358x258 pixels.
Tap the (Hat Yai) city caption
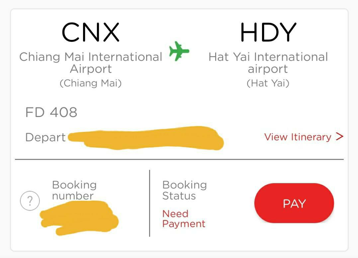point(268,83)
